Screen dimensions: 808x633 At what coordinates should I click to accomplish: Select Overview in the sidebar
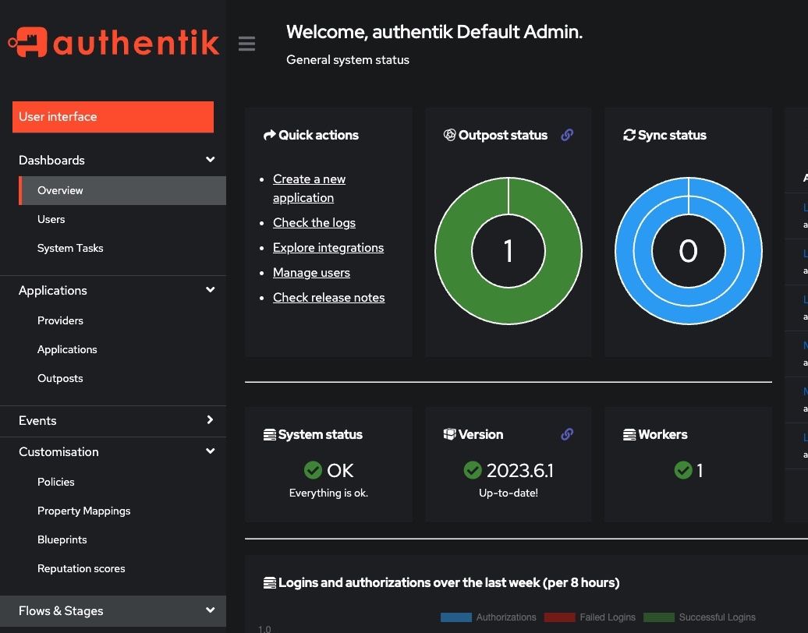click(122, 190)
